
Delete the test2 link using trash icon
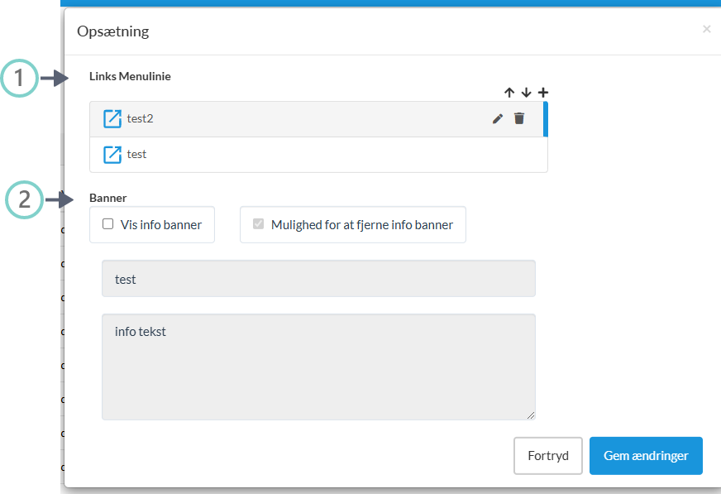(x=519, y=118)
